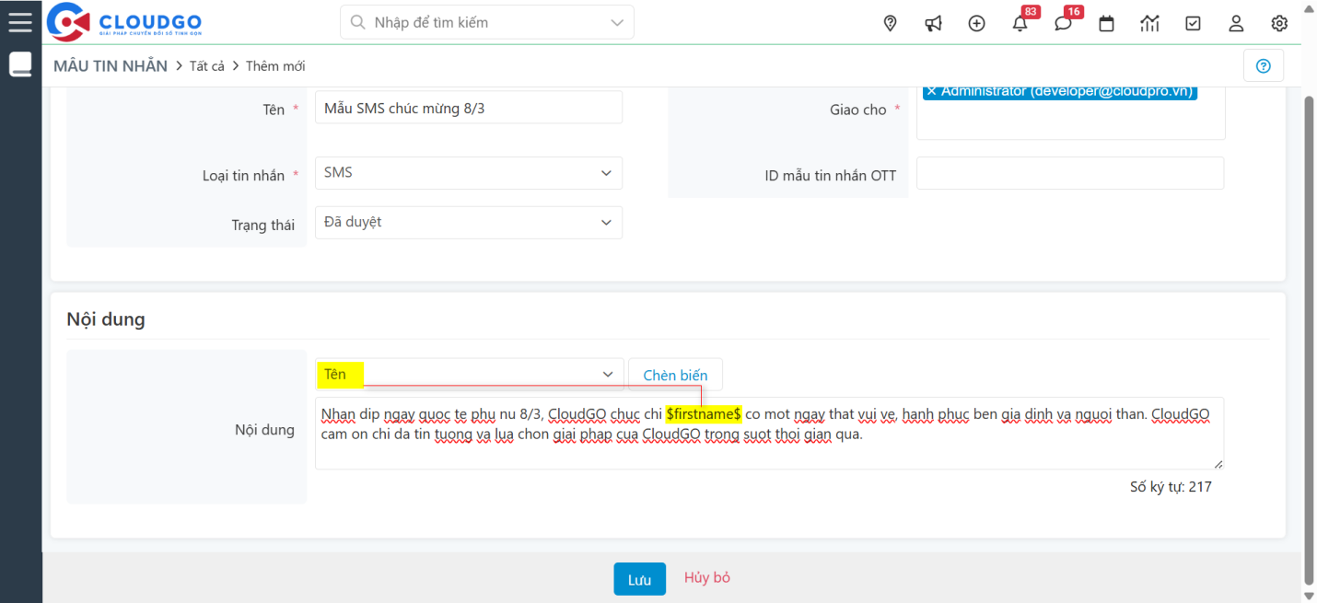The width and height of the screenshot is (1317, 603).
Task: Click the location pin icon in the top bar
Action: point(890,23)
